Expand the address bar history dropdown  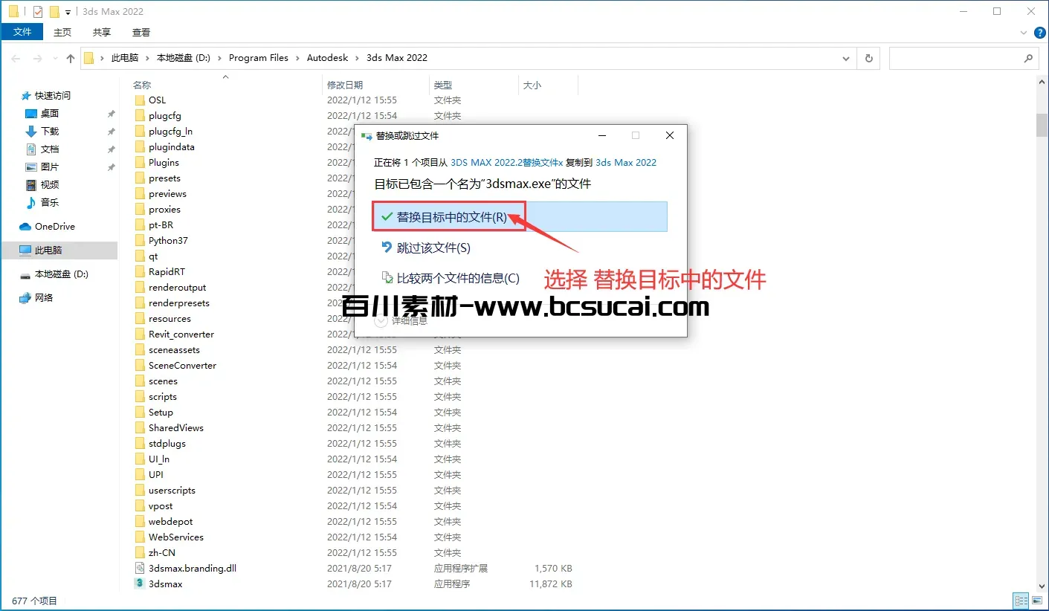[x=846, y=58]
